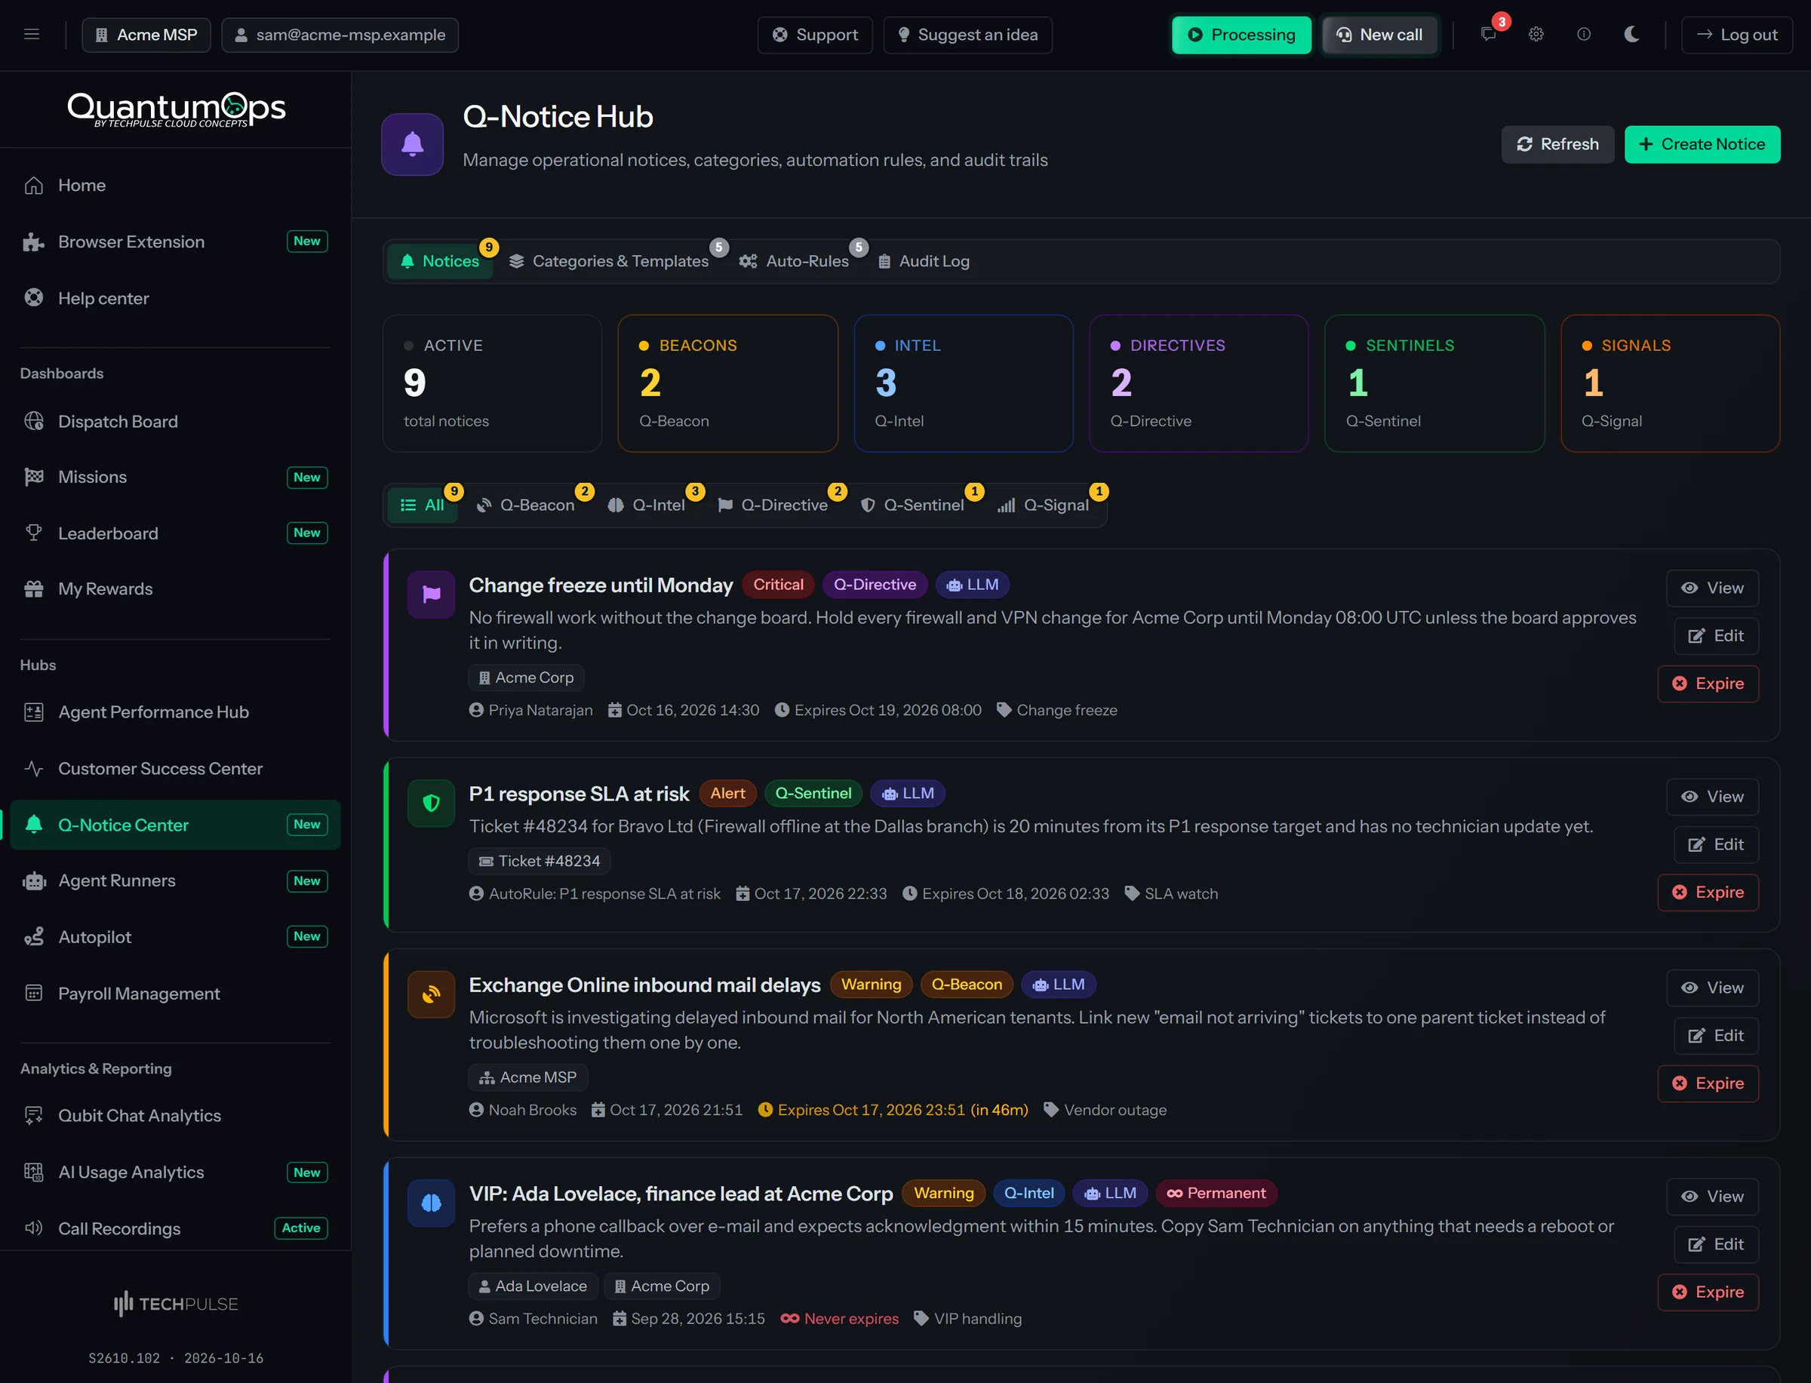The width and height of the screenshot is (1811, 1383).
Task: Expire the VIP Ada Lovelace notice
Action: click(1708, 1292)
